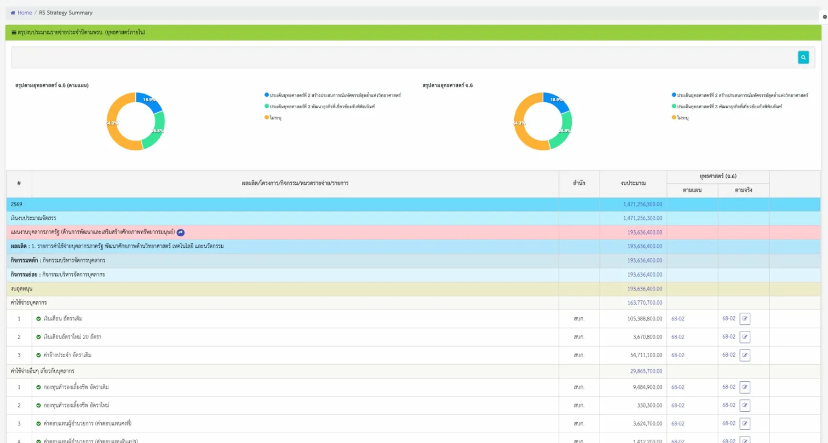828x443 pixels.
Task: Open the ตามแผน 68-02 link for 54,711,100.00
Action: click(x=678, y=355)
